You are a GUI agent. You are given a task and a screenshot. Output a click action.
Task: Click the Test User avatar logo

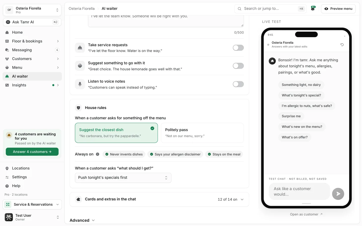9,217
